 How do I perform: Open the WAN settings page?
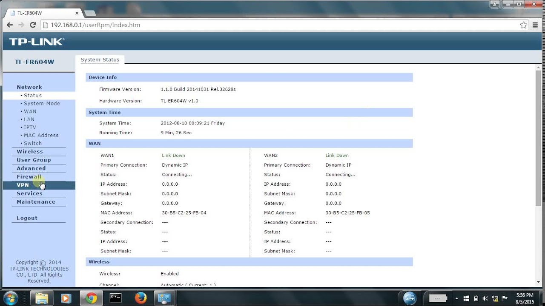click(x=30, y=112)
